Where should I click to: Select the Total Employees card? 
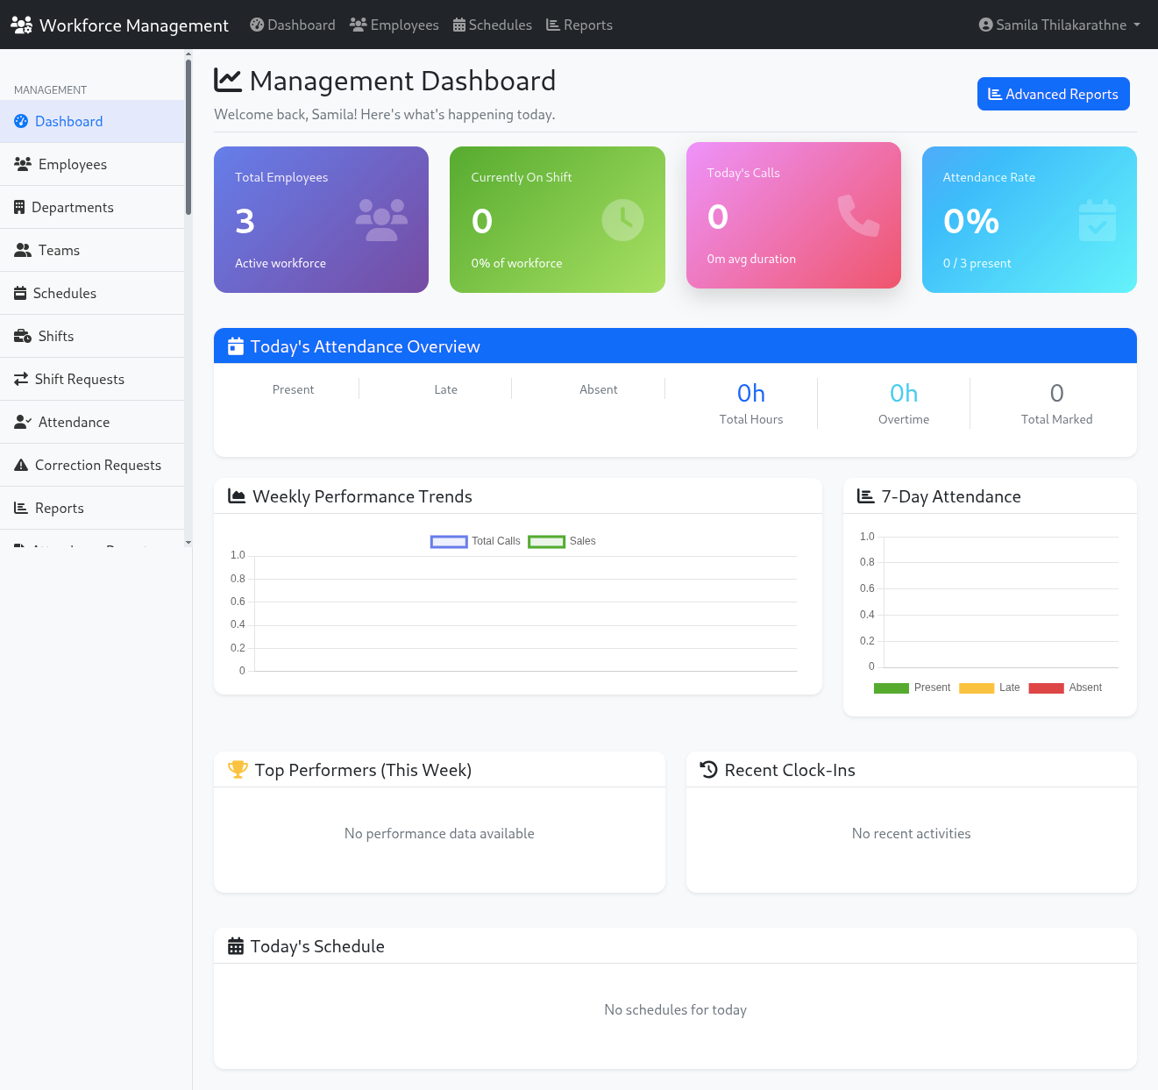point(321,220)
